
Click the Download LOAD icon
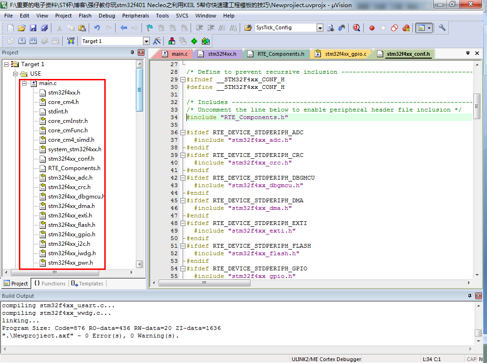click(71, 41)
